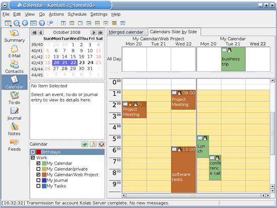This screenshot has height=208, width=277.
Task: Open the window menu arrow in title bar
Action: pyautogui.click(x=5, y=6)
